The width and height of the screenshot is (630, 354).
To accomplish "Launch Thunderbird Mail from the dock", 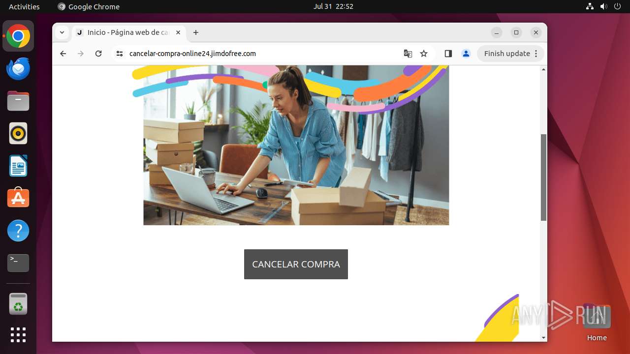I will click(x=18, y=69).
